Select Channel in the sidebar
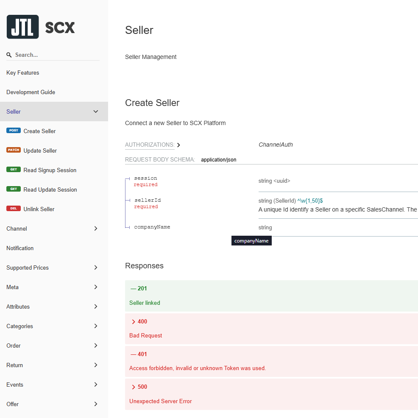 point(17,229)
